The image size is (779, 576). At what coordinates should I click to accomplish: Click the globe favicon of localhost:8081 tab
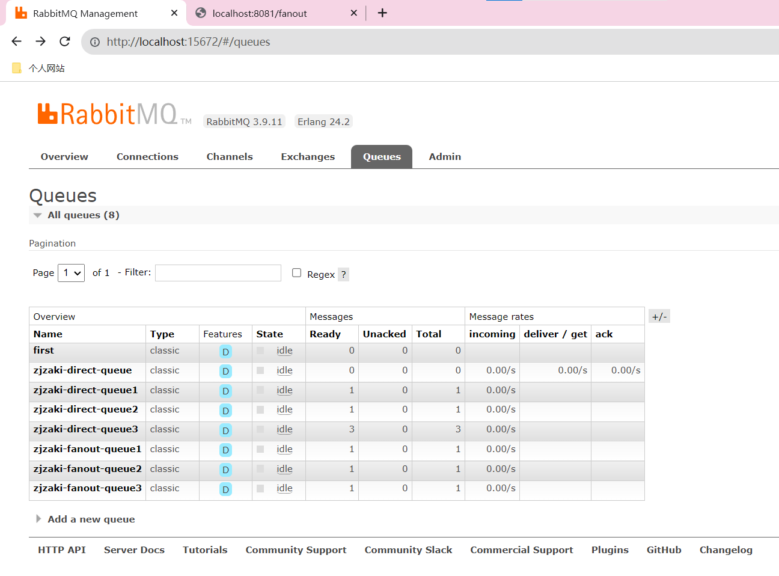coord(201,13)
